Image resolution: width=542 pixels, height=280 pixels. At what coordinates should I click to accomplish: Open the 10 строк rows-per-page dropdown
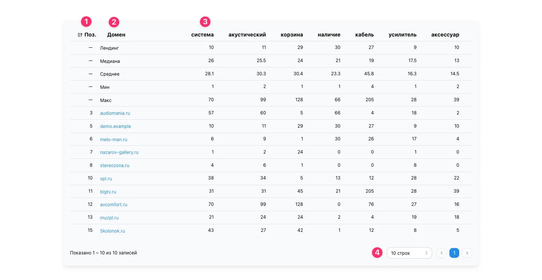(x=409, y=253)
